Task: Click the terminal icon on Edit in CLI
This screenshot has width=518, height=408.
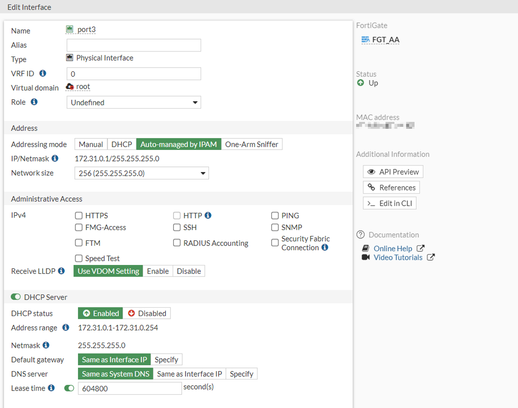Action: pos(371,203)
